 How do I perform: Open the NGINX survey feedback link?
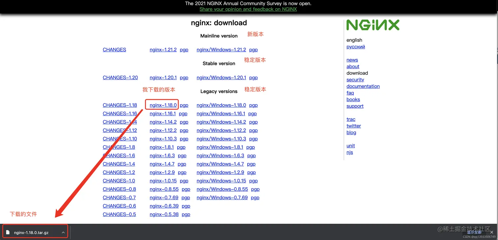(248, 9)
